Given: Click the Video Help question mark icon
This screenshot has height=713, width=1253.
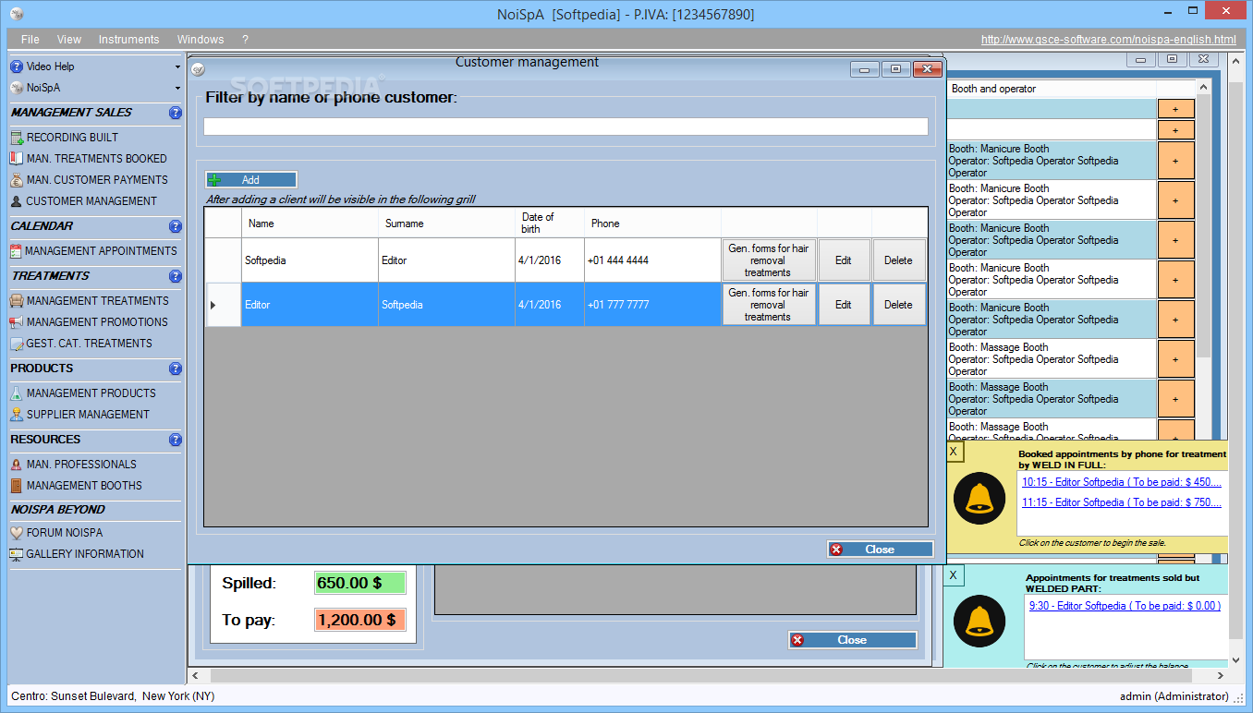Looking at the screenshot, I should click(x=17, y=66).
